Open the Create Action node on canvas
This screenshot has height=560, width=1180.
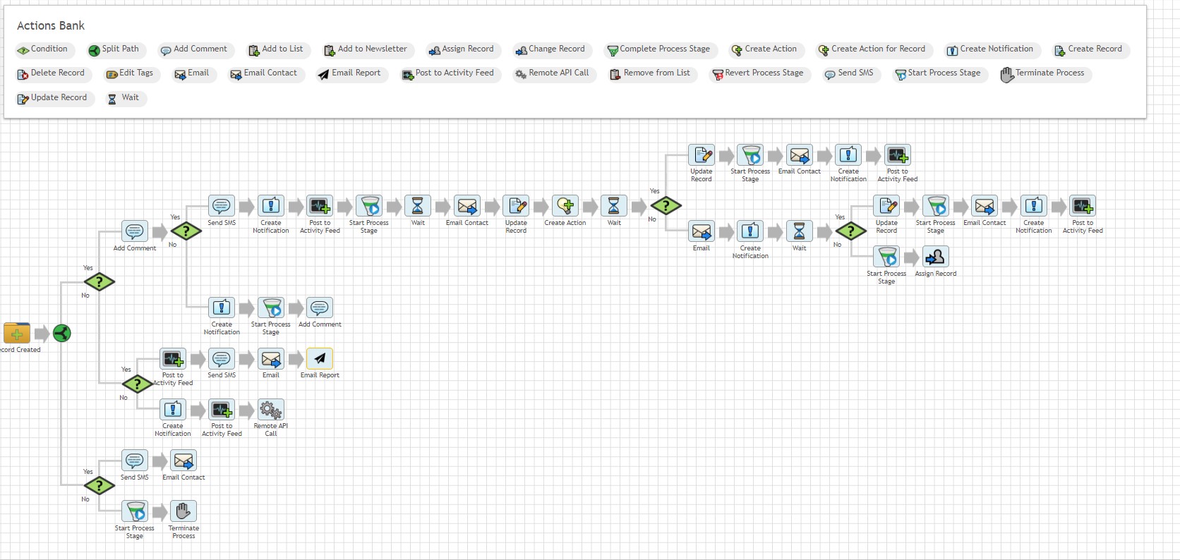click(565, 206)
